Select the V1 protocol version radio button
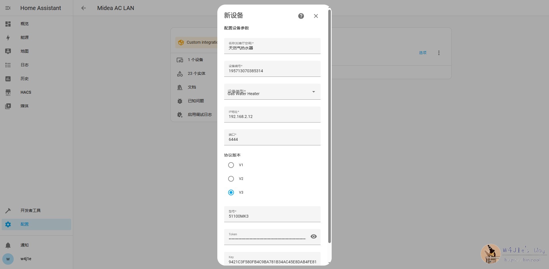The height and width of the screenshot is (269, 549). (231, 165)
